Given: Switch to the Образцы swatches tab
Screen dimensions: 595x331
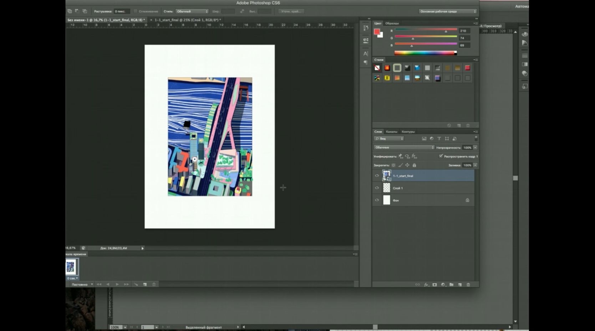Looking at the screenshot, I should [x=392, y=24].
